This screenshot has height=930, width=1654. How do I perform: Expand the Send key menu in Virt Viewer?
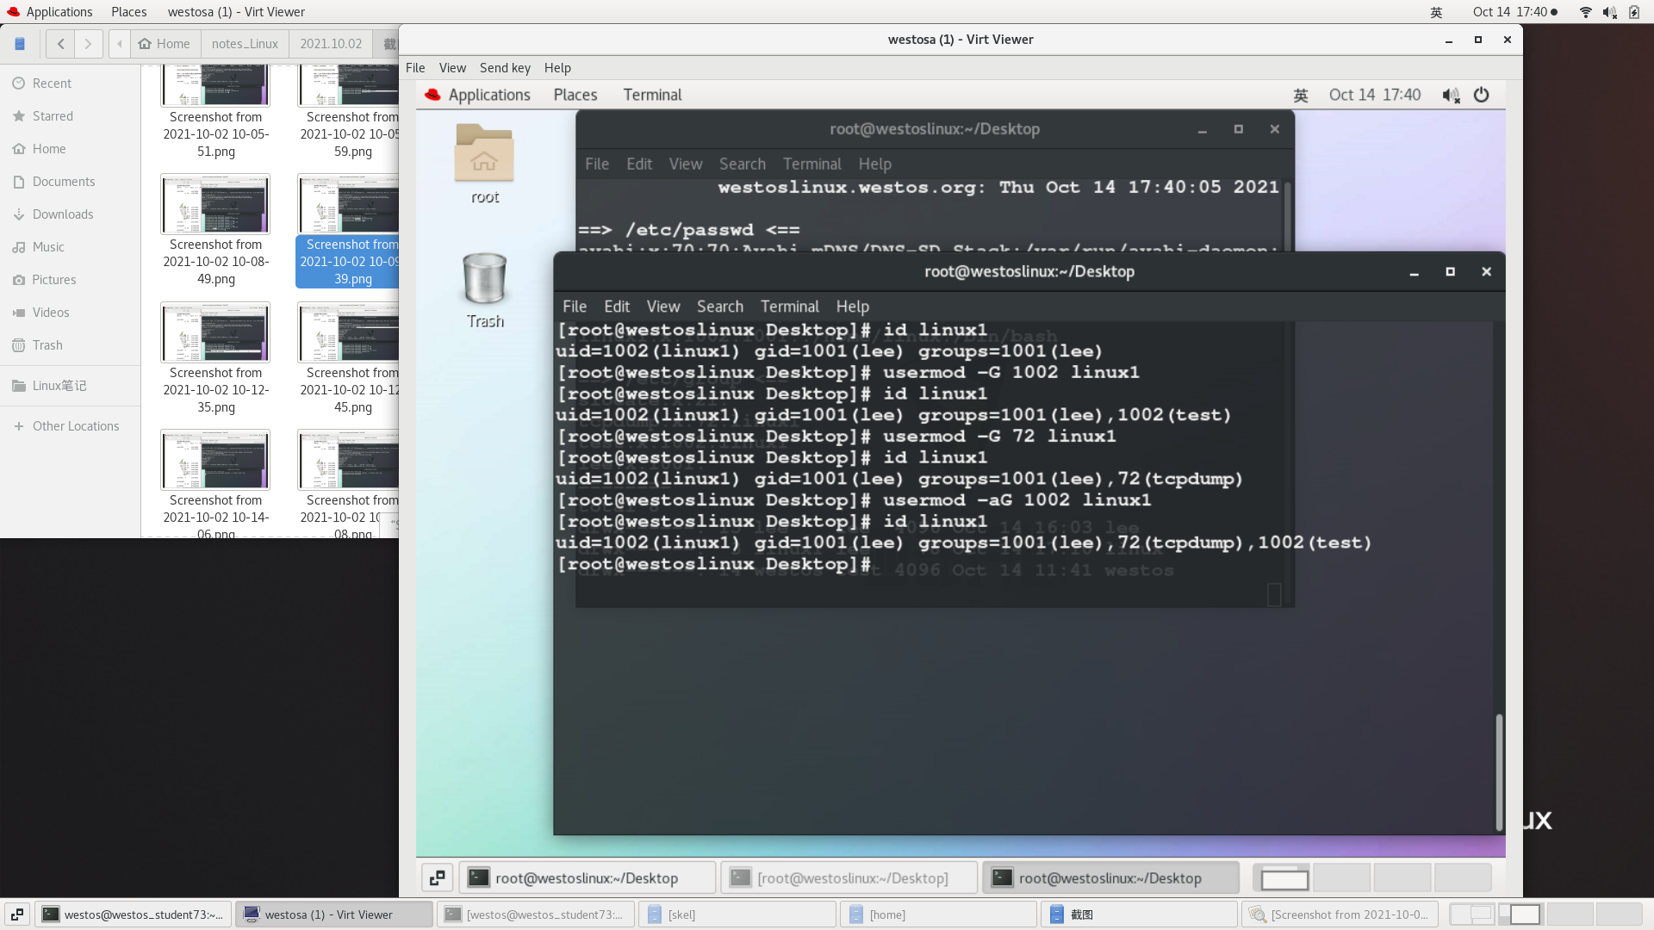(x=504, y=67)
